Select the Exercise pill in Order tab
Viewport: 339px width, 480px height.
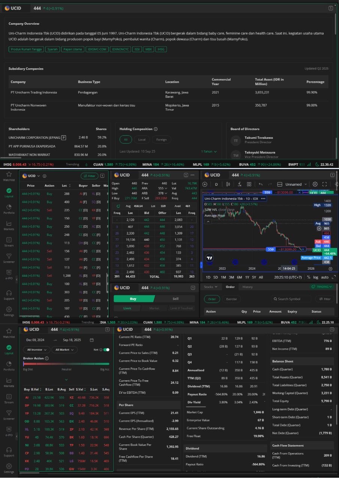tap(231, 299)
